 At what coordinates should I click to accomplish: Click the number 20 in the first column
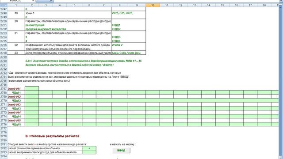(x=16, y=21)
